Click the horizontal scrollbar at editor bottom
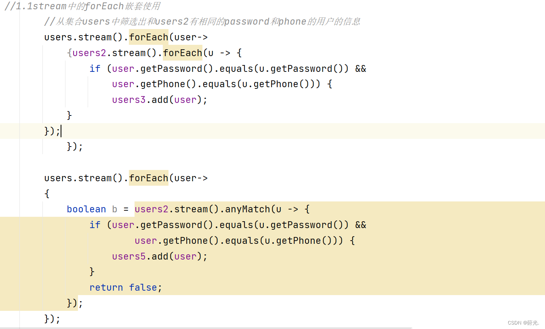 click(x=206, y=328)
